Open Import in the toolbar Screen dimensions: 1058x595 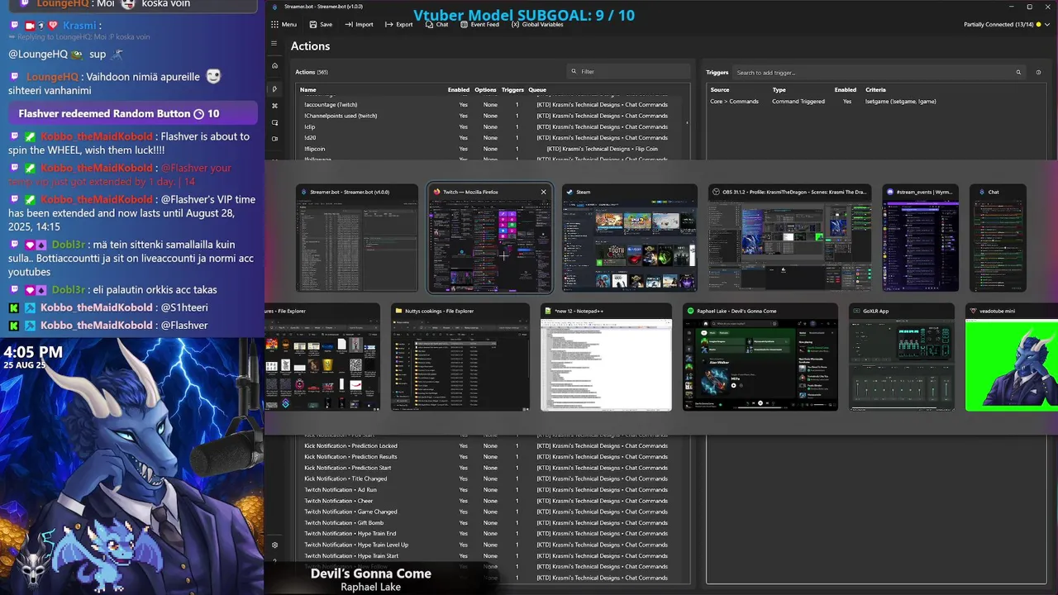(x=359, y=24)
